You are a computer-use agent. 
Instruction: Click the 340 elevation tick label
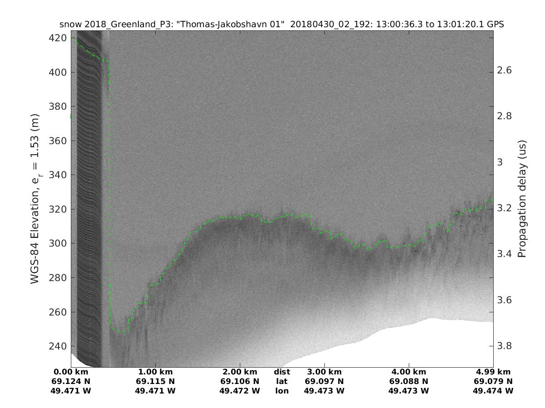tap(58, 175)
